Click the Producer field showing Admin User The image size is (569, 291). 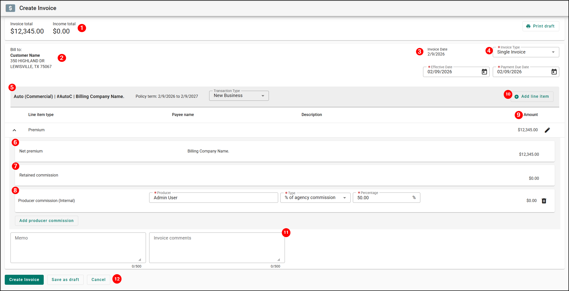pyautogui.click(x=213, y=198)
